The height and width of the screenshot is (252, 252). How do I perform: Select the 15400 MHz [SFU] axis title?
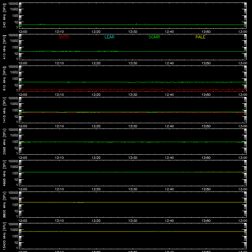[4, 236]
